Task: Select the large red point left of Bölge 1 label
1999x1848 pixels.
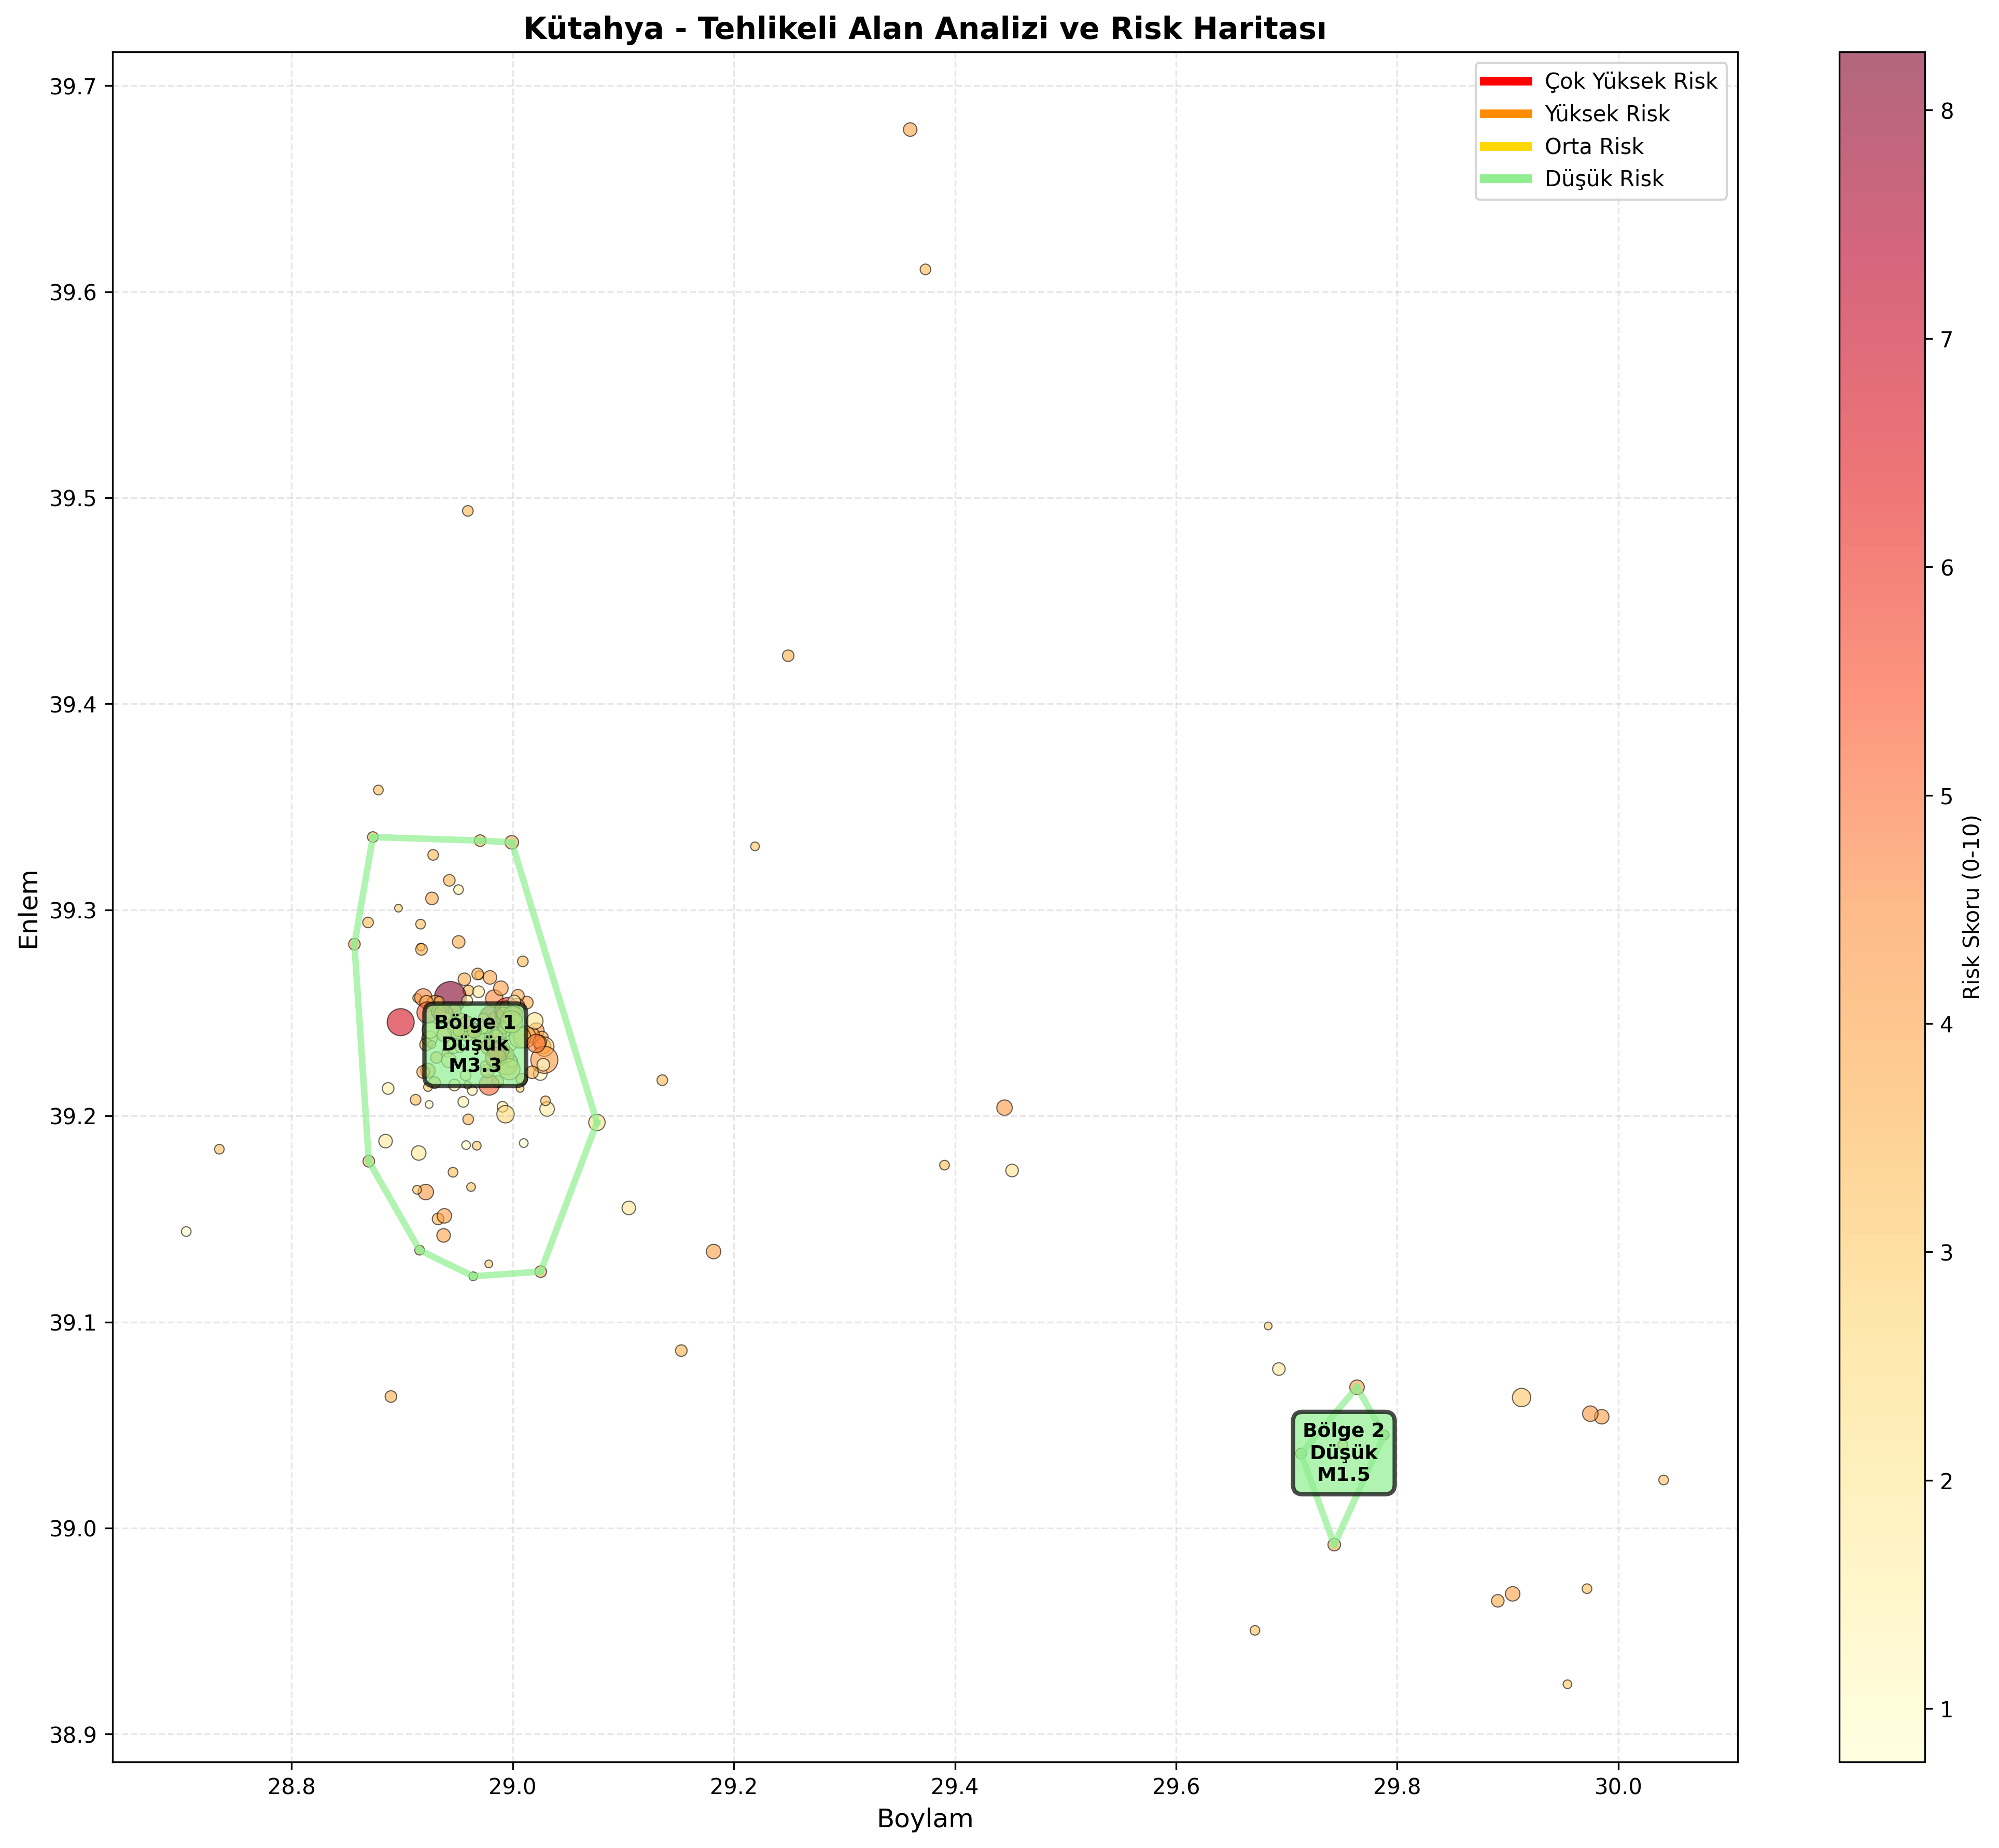Action: pos(401,1022)
